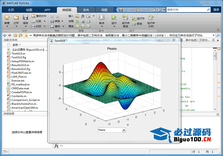
Task: Select LSM_Plot.m file
Action: click(x=19, y=77)
